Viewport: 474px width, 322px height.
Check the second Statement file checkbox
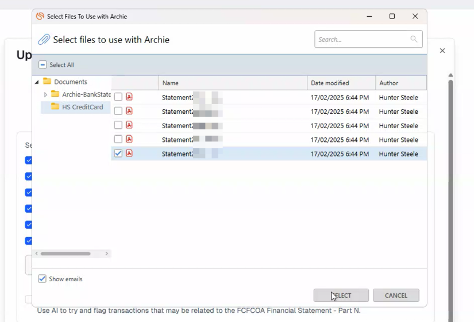click(x=118, y=111)
